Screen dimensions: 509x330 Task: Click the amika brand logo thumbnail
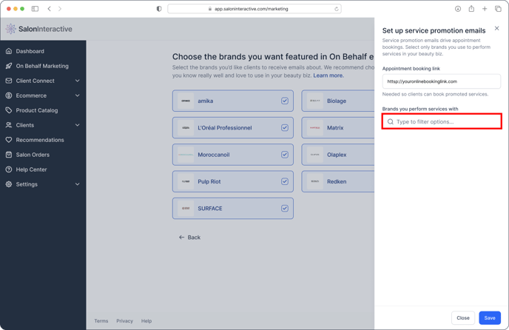click(186, 101)
